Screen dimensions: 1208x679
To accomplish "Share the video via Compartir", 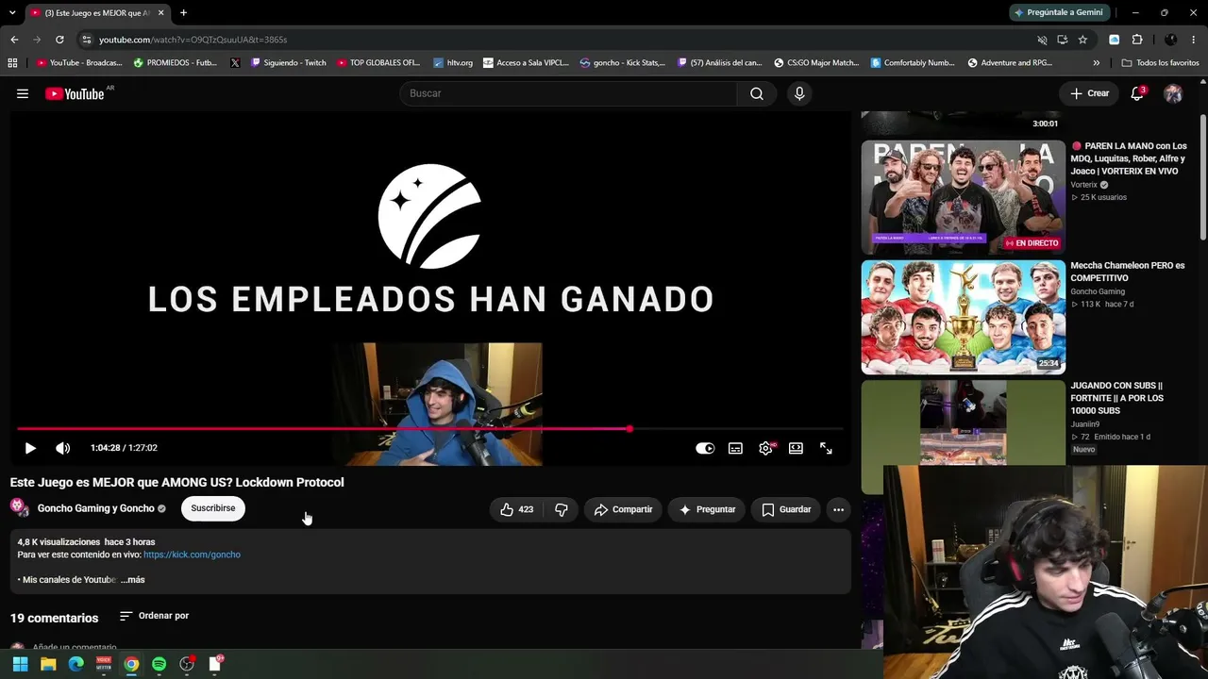I will [x=623, y=509].
